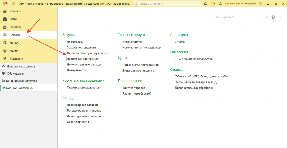Switch to Начальная страница tab
287x148 pixels.
29,67
